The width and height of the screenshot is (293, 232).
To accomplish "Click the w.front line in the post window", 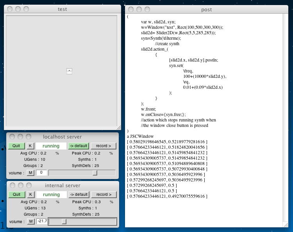I will (148, 109).
